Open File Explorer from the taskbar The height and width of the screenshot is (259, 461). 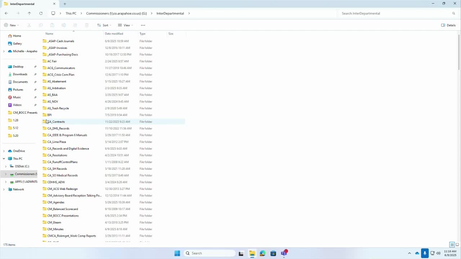(252, 253)
